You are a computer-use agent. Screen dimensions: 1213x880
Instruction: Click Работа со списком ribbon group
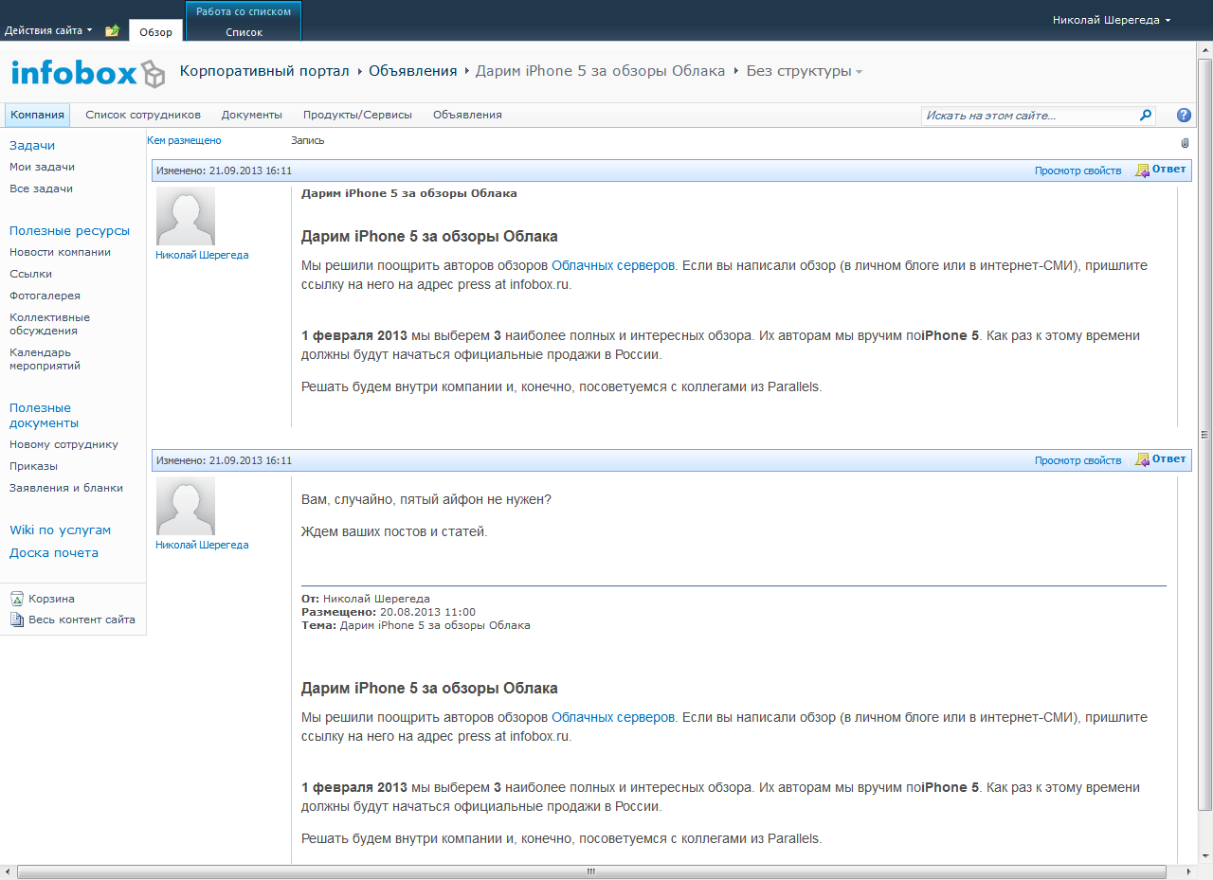click(x=244, y=11)
